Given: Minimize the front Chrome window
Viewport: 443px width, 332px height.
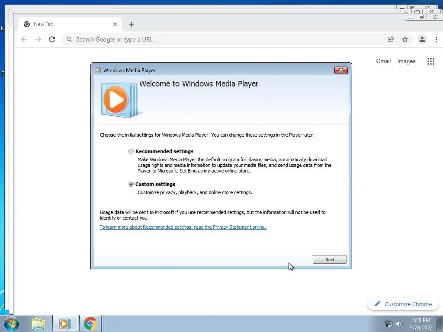Looking at the screenshot, I should [411, 17].
